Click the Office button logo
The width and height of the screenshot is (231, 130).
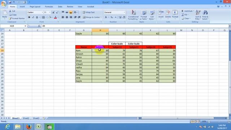click(x=4, y=4)
